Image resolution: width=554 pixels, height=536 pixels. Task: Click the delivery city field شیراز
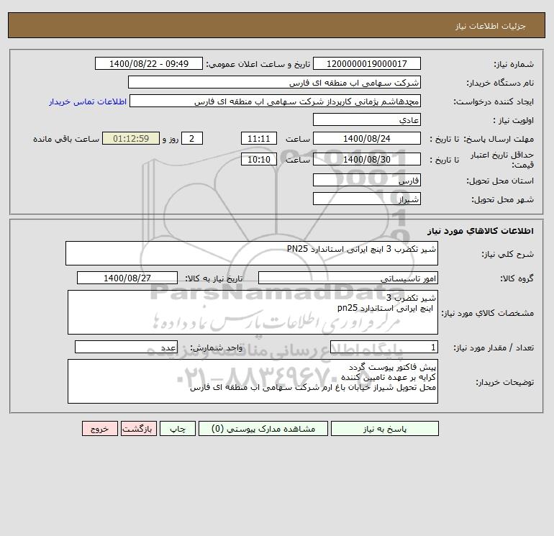[x=367, y=199]
